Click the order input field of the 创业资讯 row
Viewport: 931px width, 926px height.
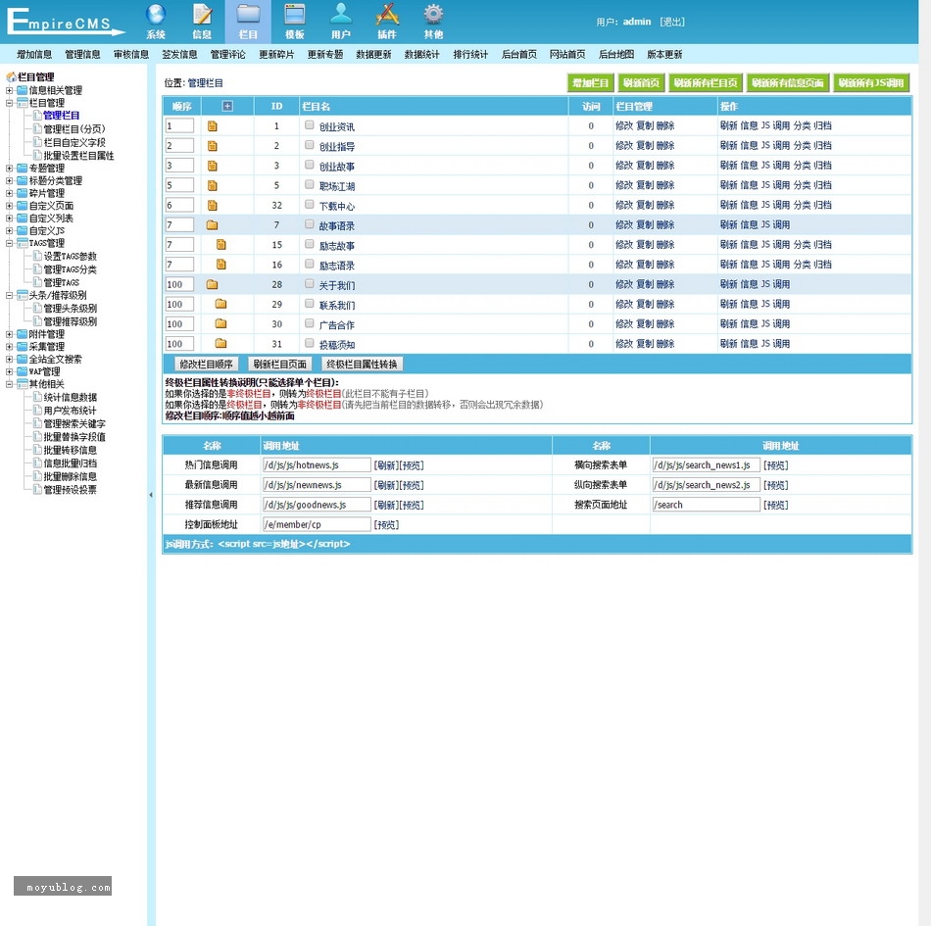(x=180, y=125)
